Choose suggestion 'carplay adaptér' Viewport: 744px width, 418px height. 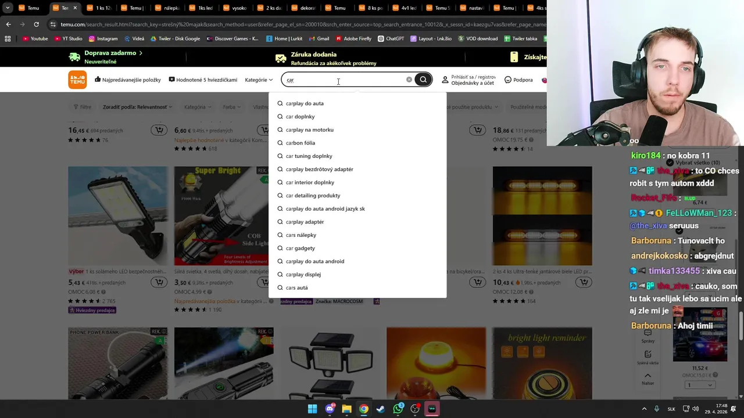(x=357, y=222)
